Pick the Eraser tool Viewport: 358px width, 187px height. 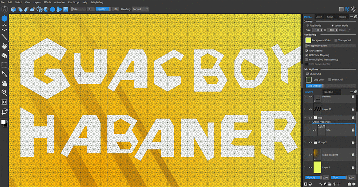coord(4,56)
